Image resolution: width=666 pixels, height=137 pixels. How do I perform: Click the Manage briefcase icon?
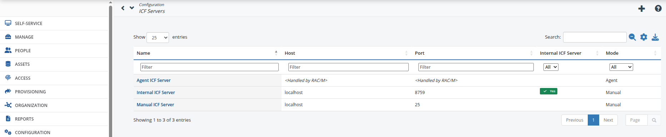[x=8, y=36]
